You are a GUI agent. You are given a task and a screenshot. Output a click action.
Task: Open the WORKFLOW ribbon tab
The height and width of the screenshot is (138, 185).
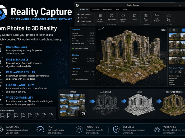pos(84,10)
